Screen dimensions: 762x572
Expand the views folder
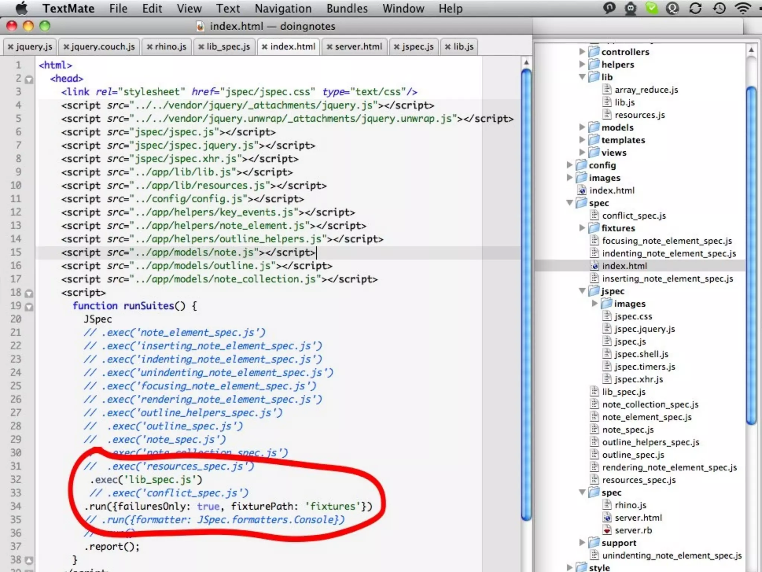click(x=582, y=152)
